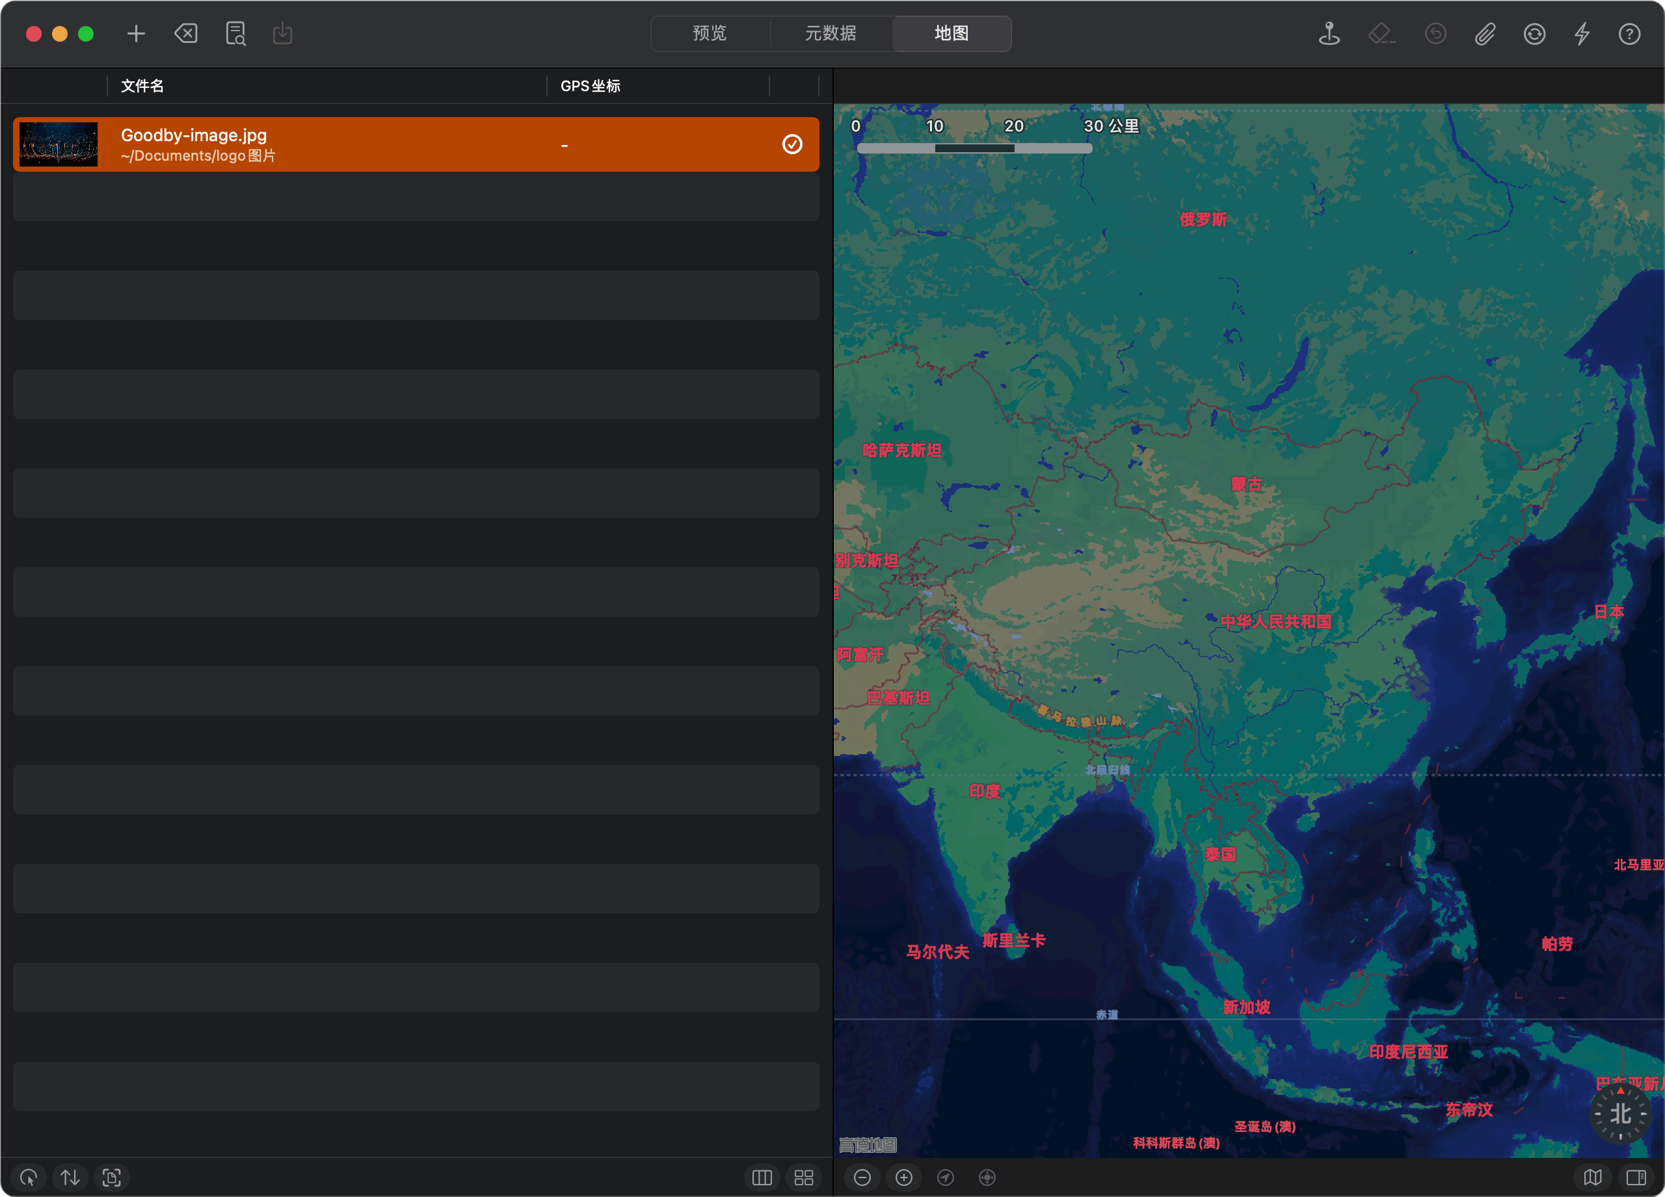1665x1197 pixels.
Task: Open help with the question mark icon
Action: pyautogui.click(x=1629, y=34)
